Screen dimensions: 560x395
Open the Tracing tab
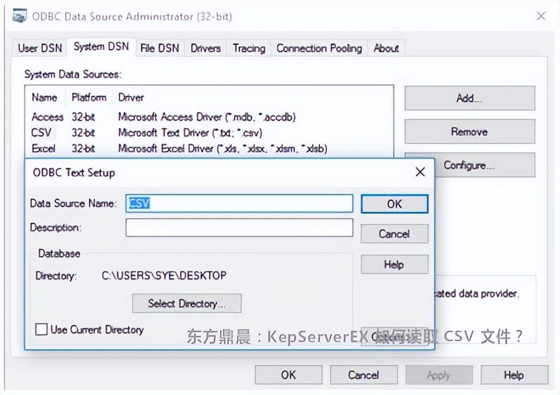(x=249, y=48)
